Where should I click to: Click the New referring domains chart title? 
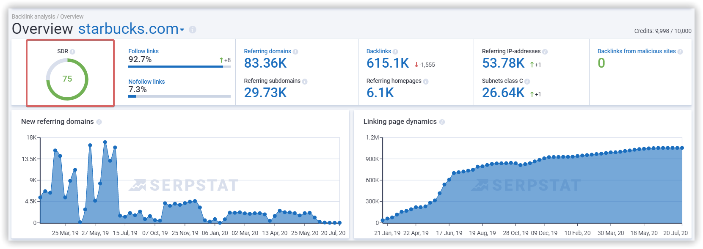coord(58,121)
